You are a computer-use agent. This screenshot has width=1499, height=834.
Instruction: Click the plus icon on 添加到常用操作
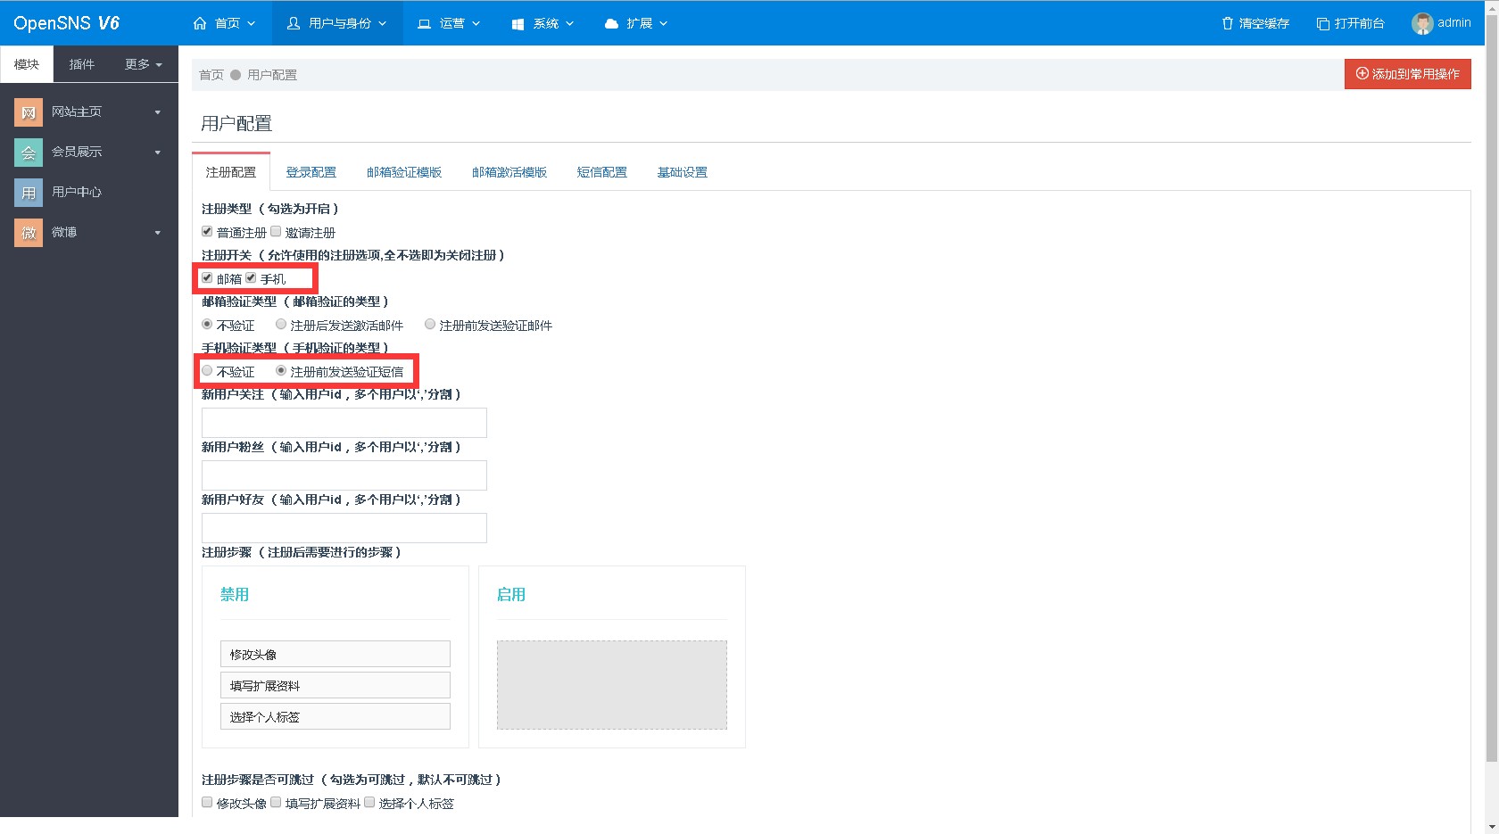click(1362, 74)
